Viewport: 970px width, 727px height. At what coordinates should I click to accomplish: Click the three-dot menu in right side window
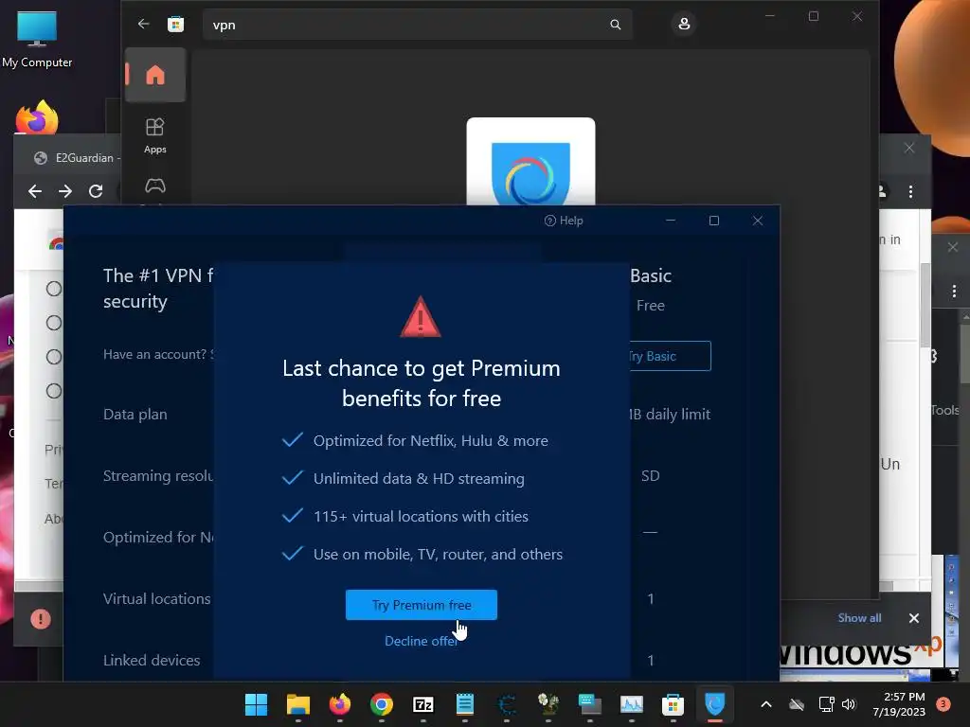[x=955, y=292]
